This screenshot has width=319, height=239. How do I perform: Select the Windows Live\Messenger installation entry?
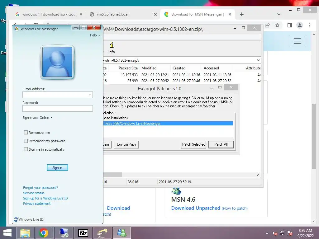[x=168, y=123]
